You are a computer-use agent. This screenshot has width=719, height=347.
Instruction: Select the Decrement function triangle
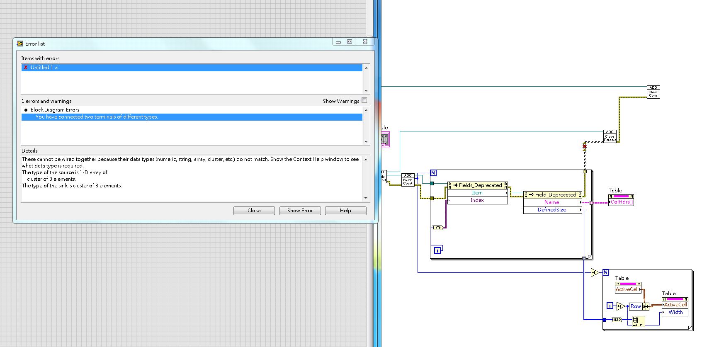click(x=595, y=273)
